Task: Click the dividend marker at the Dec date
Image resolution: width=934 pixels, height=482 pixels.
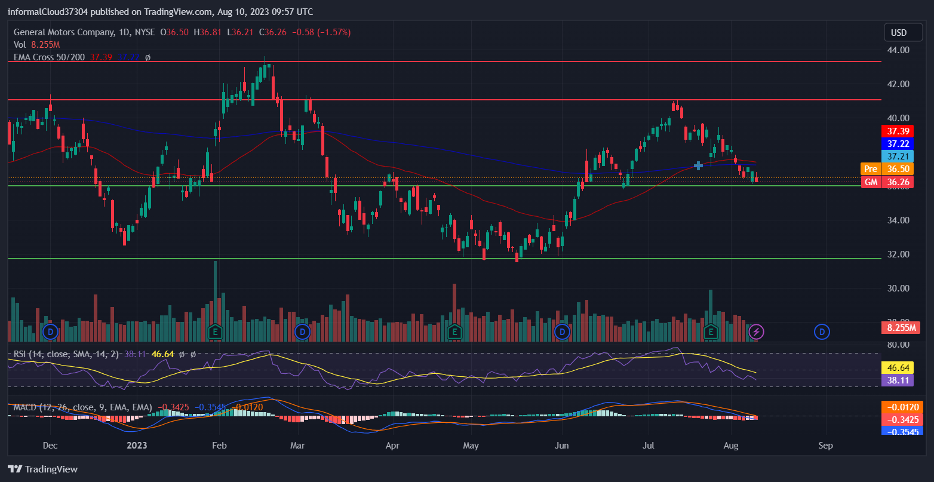Action: pos(51,331)
